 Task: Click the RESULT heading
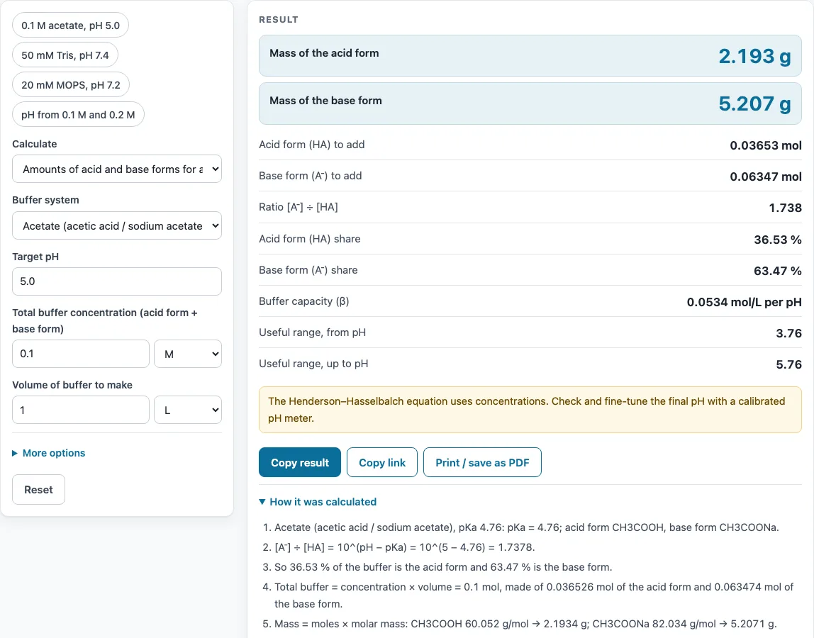coord(279,19)
